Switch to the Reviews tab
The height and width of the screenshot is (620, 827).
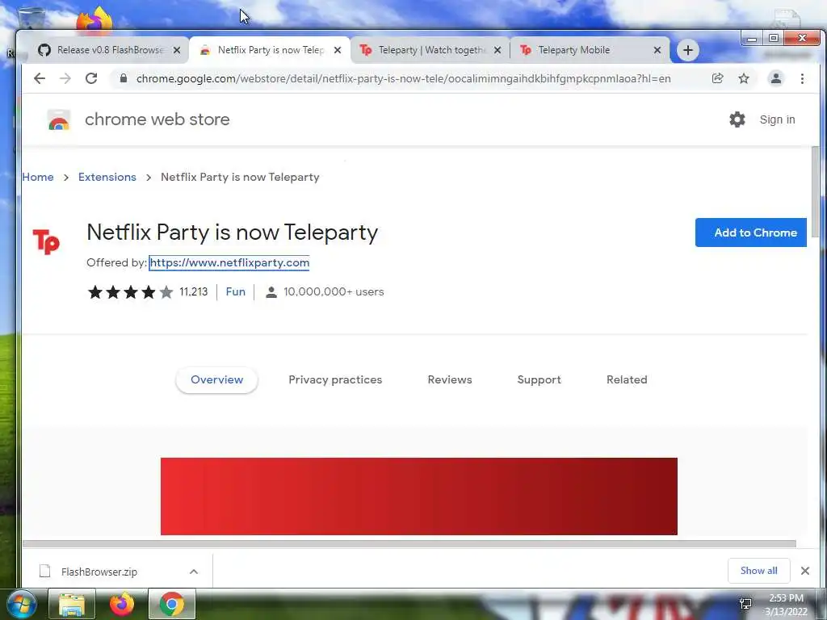[449, 379]
